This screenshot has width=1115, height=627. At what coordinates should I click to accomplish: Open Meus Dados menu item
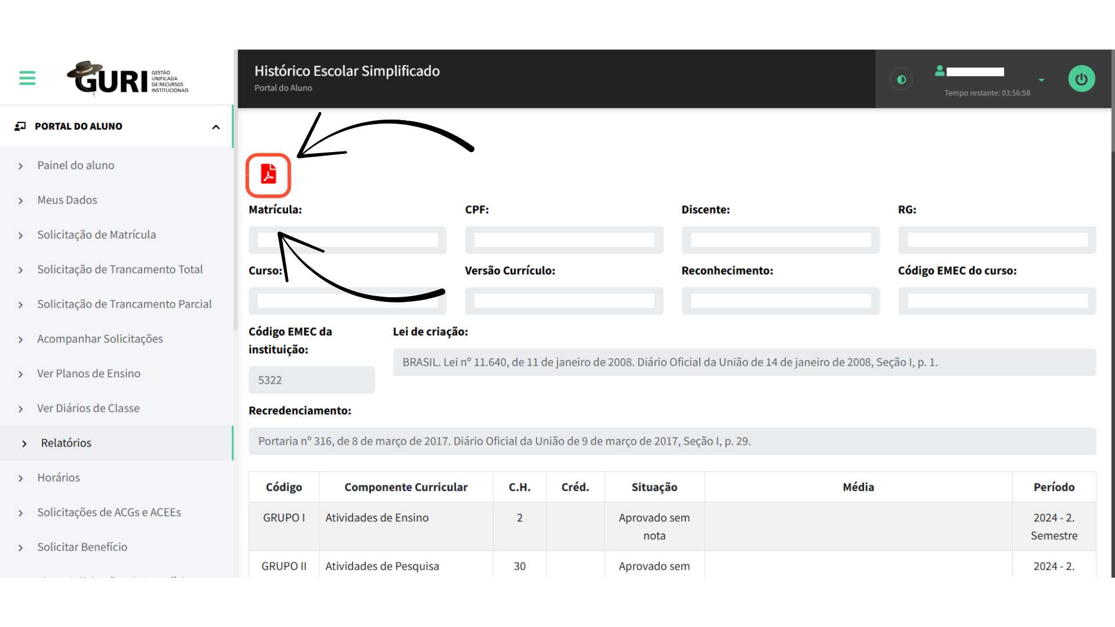click(67, 200)
